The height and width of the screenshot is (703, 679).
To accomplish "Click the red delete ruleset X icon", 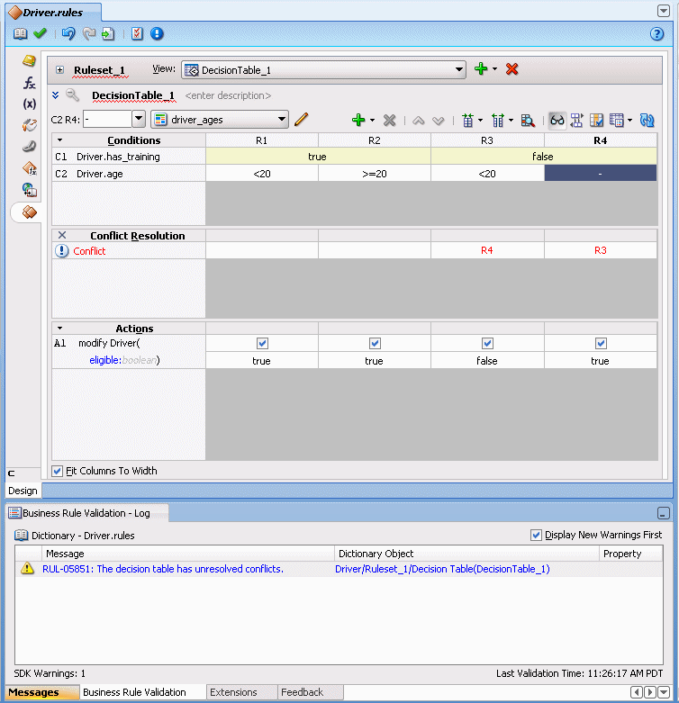I will tap(512, 69).
